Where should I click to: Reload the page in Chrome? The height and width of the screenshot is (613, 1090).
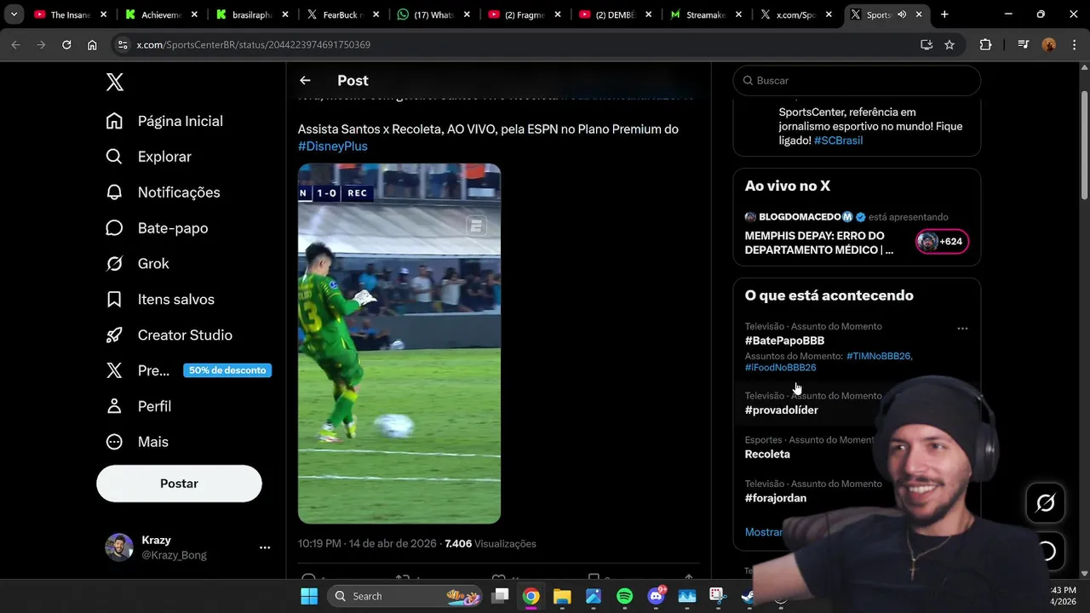click(66, 44)
